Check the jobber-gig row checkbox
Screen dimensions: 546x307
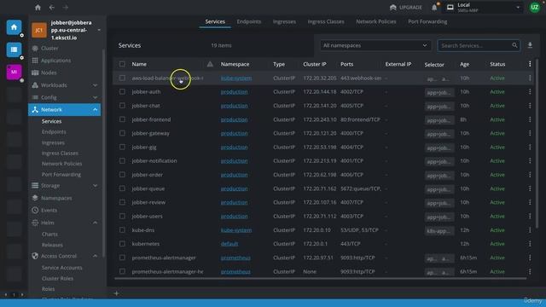(x=122, y=147)
